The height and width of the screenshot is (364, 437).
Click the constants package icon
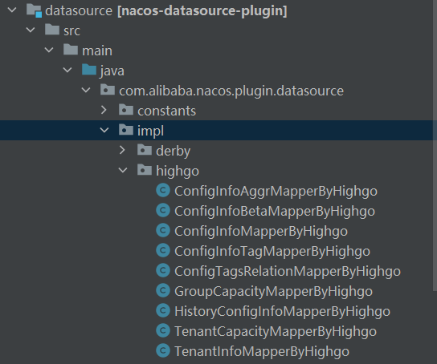pyautogui.click(x=126, y=110)
